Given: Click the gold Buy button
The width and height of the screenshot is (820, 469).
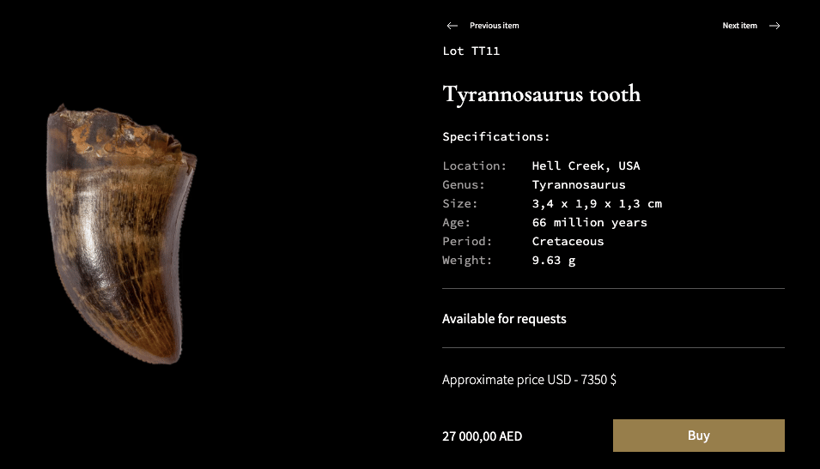Looking at the screenshot, I should [699, 435].
